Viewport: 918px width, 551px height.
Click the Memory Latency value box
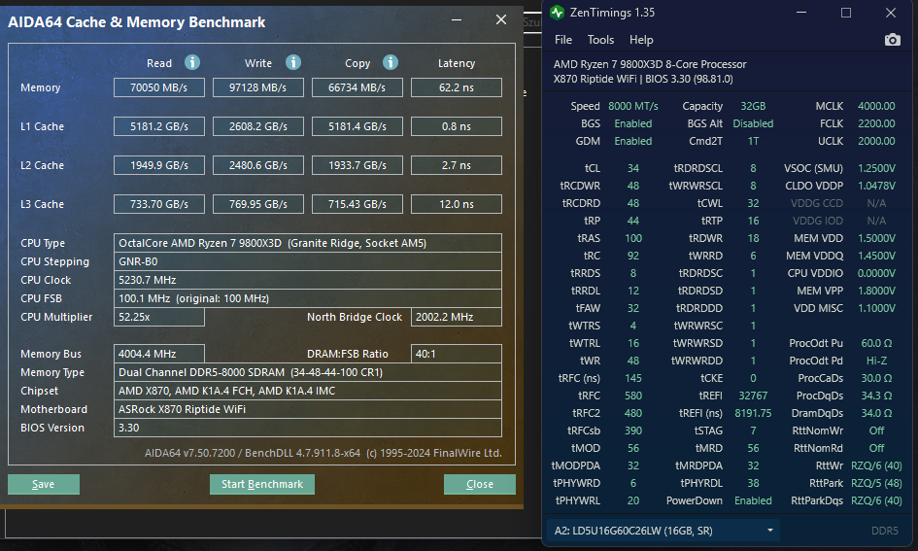[x=456, y=87]
